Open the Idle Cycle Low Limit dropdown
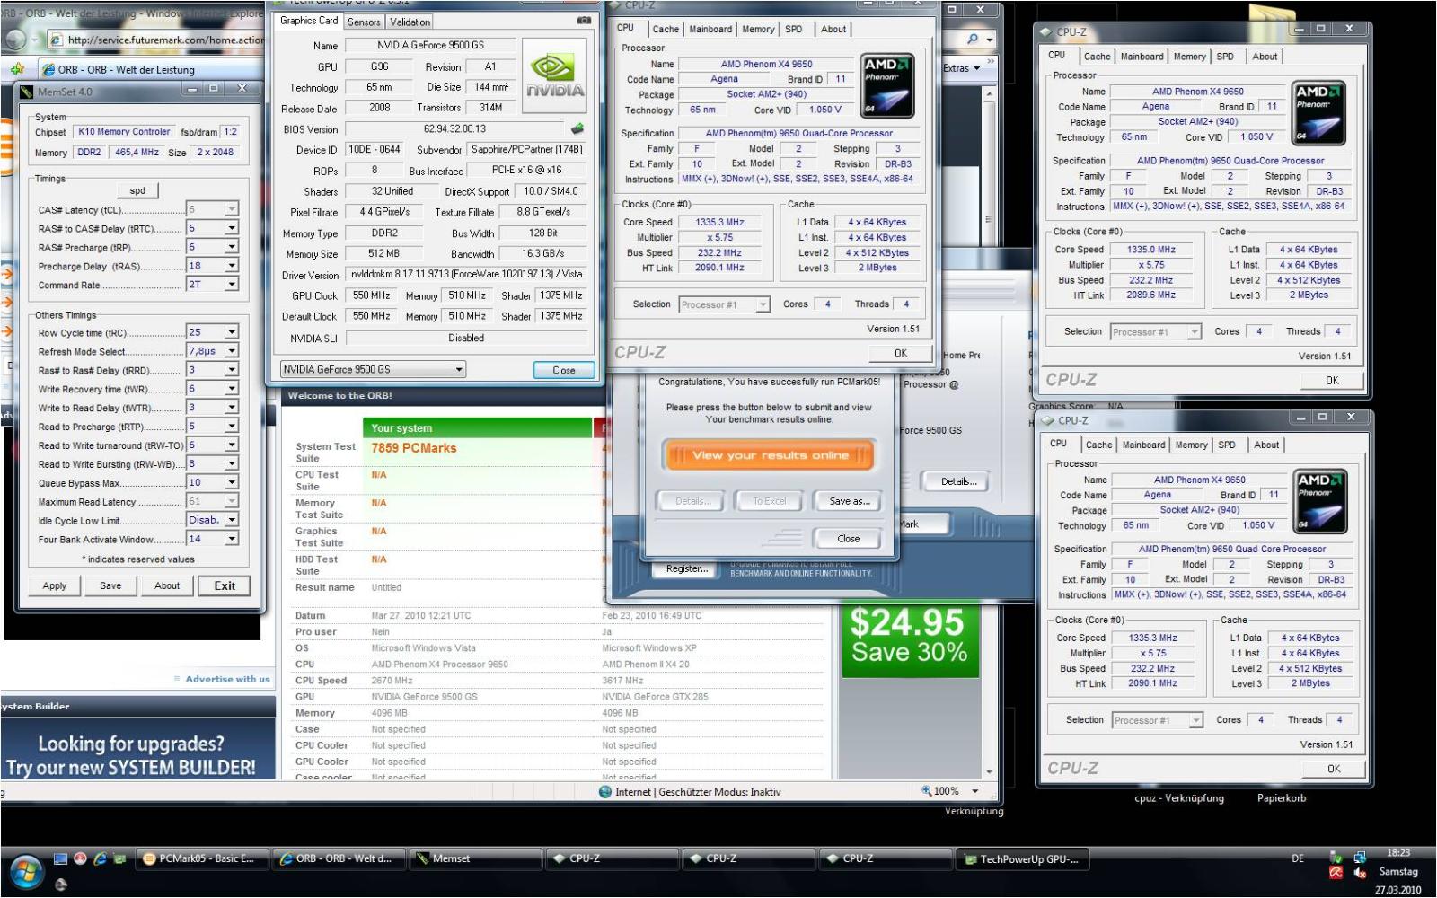The height and width of the screenshot is (898, 1437). pyautogui.click(x=231, y=520)
